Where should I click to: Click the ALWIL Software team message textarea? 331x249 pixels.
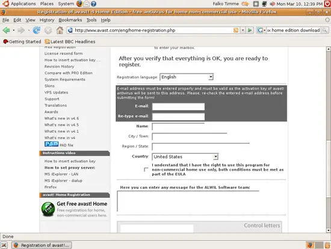188,201
